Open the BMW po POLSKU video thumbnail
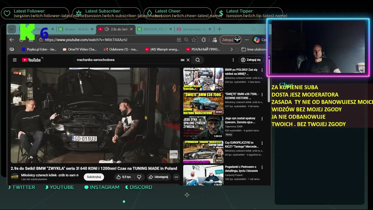This screenshot has width=373, height=210. 203,79
